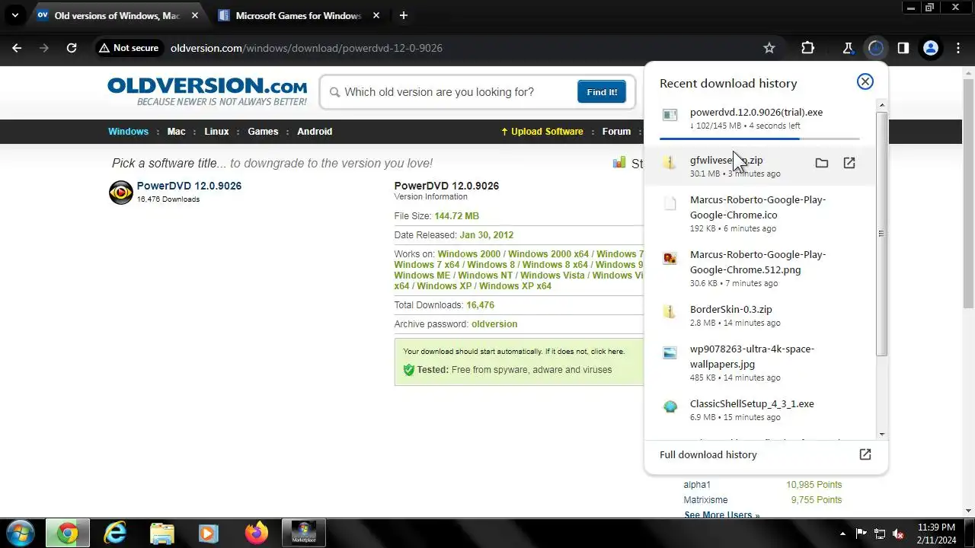Select the BorderSkin-0.3.zip download
The height and width of the screenshot is (548, 975).
pos(759,315)
